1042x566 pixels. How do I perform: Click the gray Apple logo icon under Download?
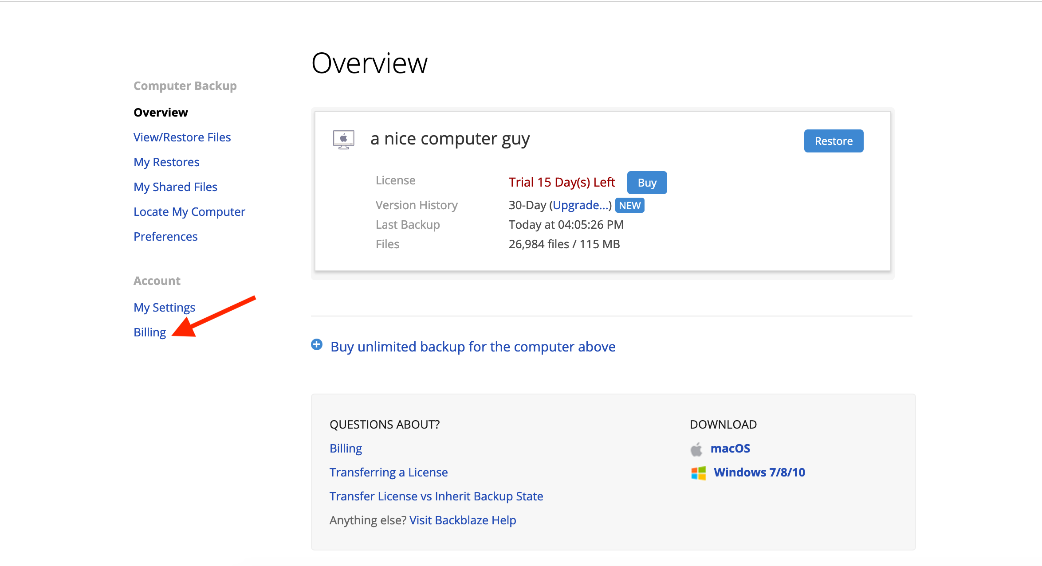click(x=696, y=449)
